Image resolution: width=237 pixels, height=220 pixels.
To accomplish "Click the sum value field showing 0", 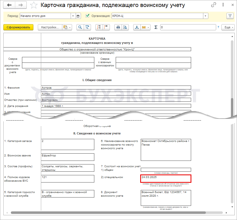I will click(188, 27).
